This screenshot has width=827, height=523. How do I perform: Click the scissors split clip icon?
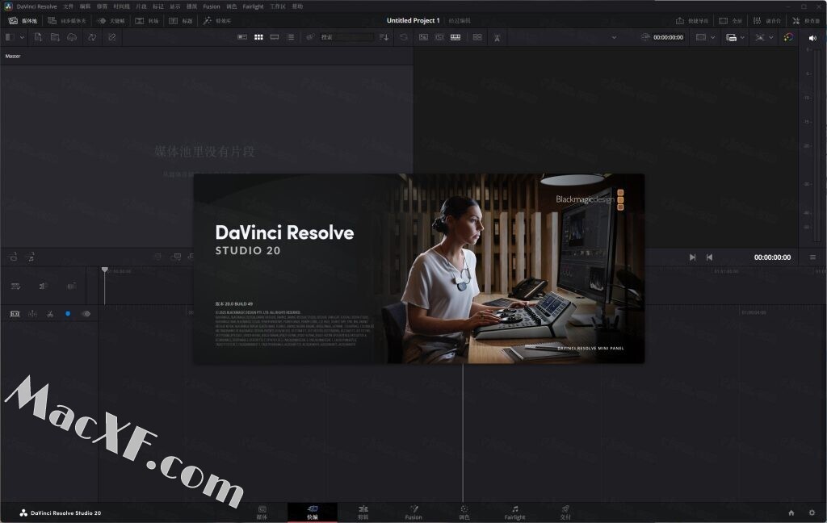(50, 314)
